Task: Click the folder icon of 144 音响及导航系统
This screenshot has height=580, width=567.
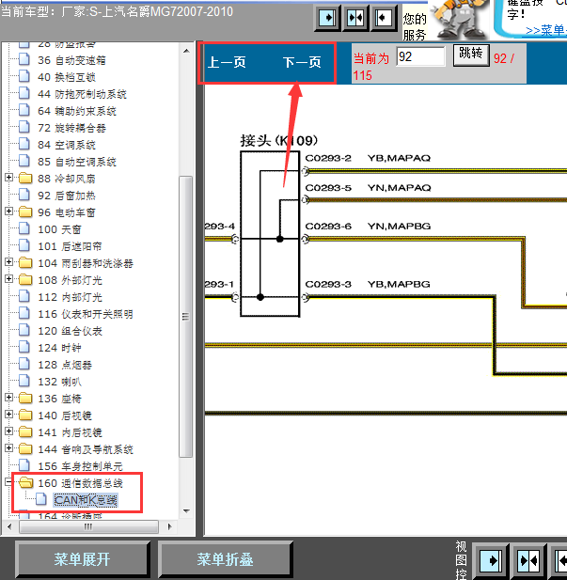Action: 25,448
